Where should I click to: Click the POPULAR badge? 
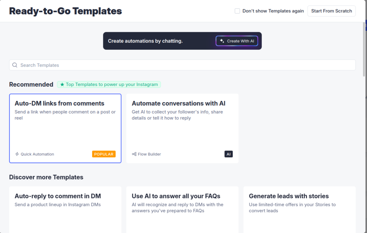(x=104, y=154)
